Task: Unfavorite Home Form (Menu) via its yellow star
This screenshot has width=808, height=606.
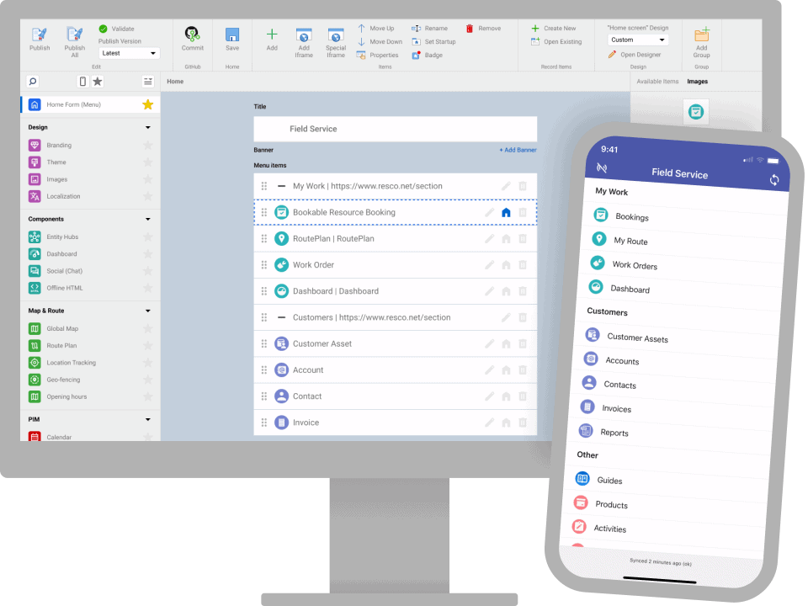Action: tap(148, 104)
